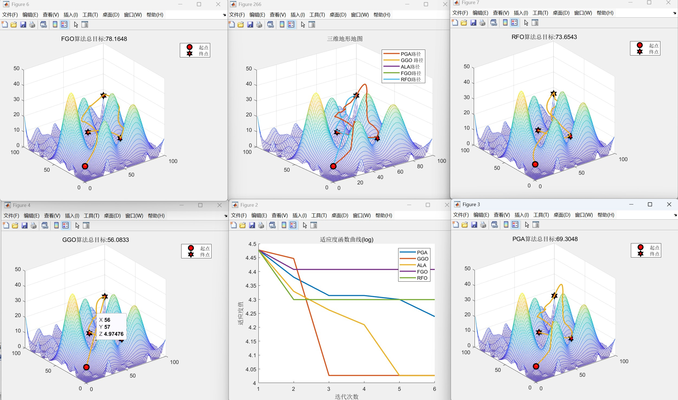
Task: Click dock arrow at right of Figure 7 menubar
Action: click(674, 13)
